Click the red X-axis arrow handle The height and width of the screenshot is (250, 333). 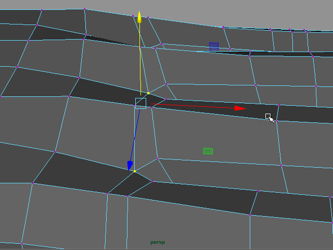pyautogui.click(x=240, y=108)
